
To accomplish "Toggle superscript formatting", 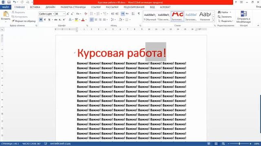I will pos(64,20).
